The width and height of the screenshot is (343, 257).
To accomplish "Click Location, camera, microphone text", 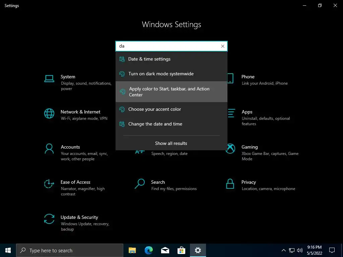I will (268, 189).
